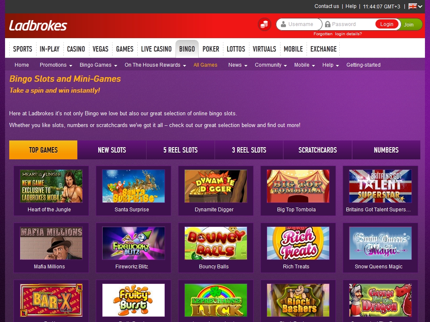This screenshot has height=322, width=430.
Task: Open the Bouncy Balls game image
Action: pyautogui.click(x=216, y=243)
